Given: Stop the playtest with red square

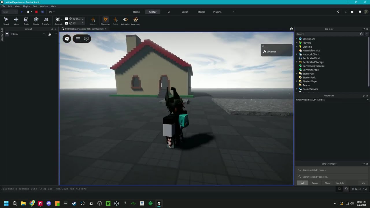Looking at the screenshot, I should click(x=36, y=12).
